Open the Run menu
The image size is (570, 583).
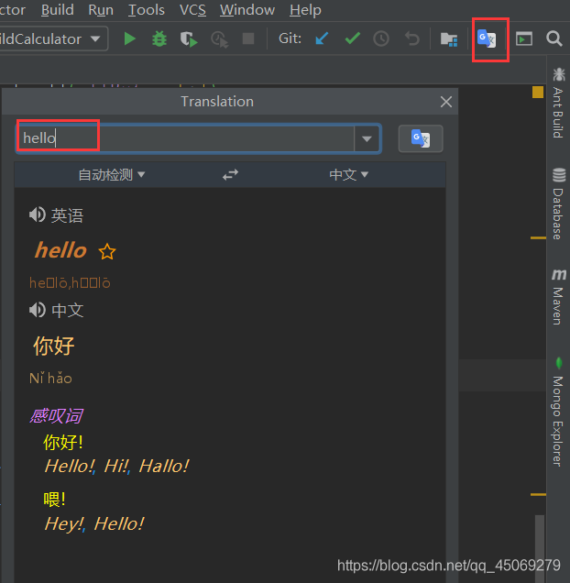tap(101, 10)
